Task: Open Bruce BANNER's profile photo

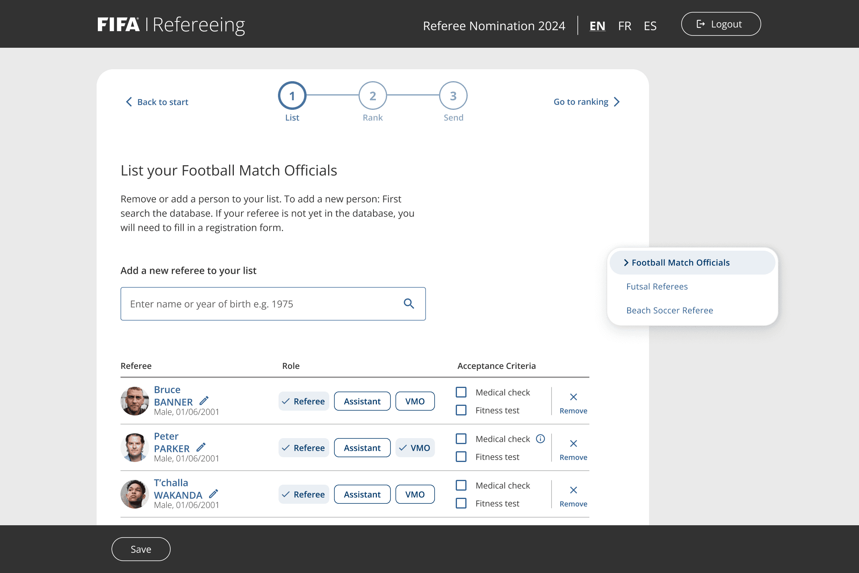Action: point(135,401)
